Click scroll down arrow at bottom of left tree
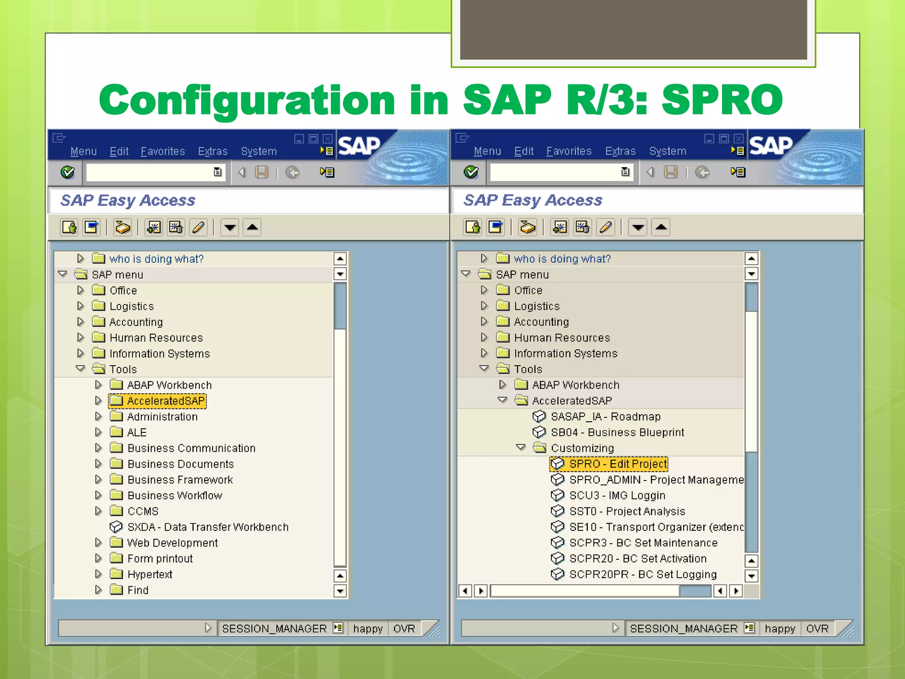Screen dimensions: 905x679 pyautogui.click(x=340, y=591)
